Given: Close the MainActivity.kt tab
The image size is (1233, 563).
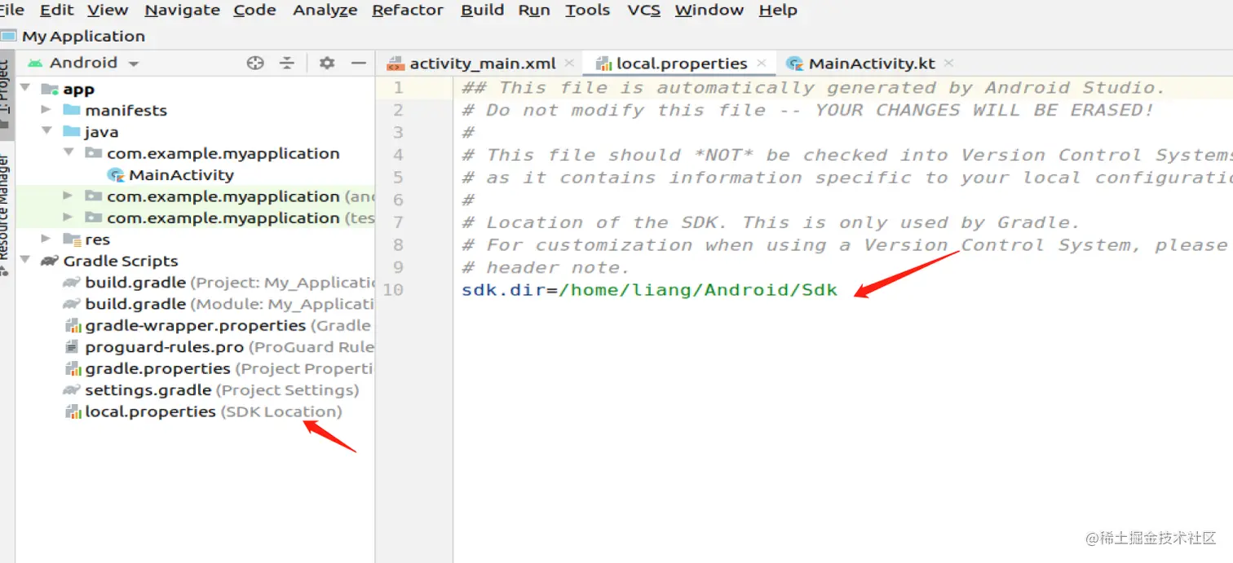Looking at the screenshot, I should coord(949,64).
